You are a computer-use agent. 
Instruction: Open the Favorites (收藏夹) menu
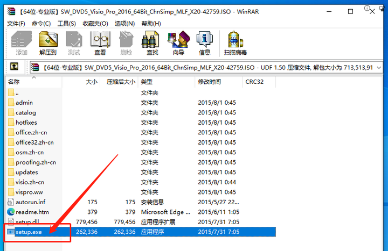(95, 24)
